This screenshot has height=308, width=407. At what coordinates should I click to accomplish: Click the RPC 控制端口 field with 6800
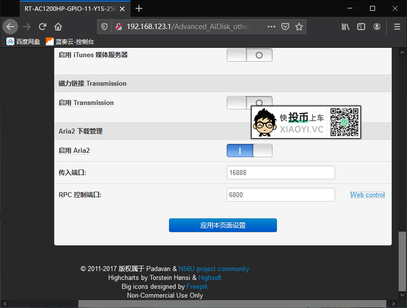point(280,195)
